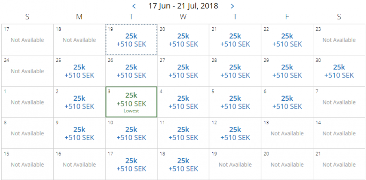Pick June 21 fare cell

[x=235, y=40]
